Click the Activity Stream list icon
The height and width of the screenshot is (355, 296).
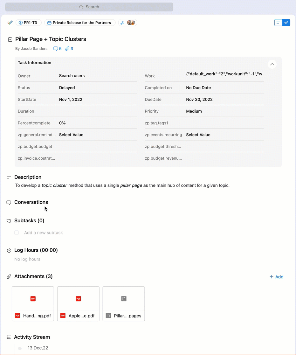point(9,337)
